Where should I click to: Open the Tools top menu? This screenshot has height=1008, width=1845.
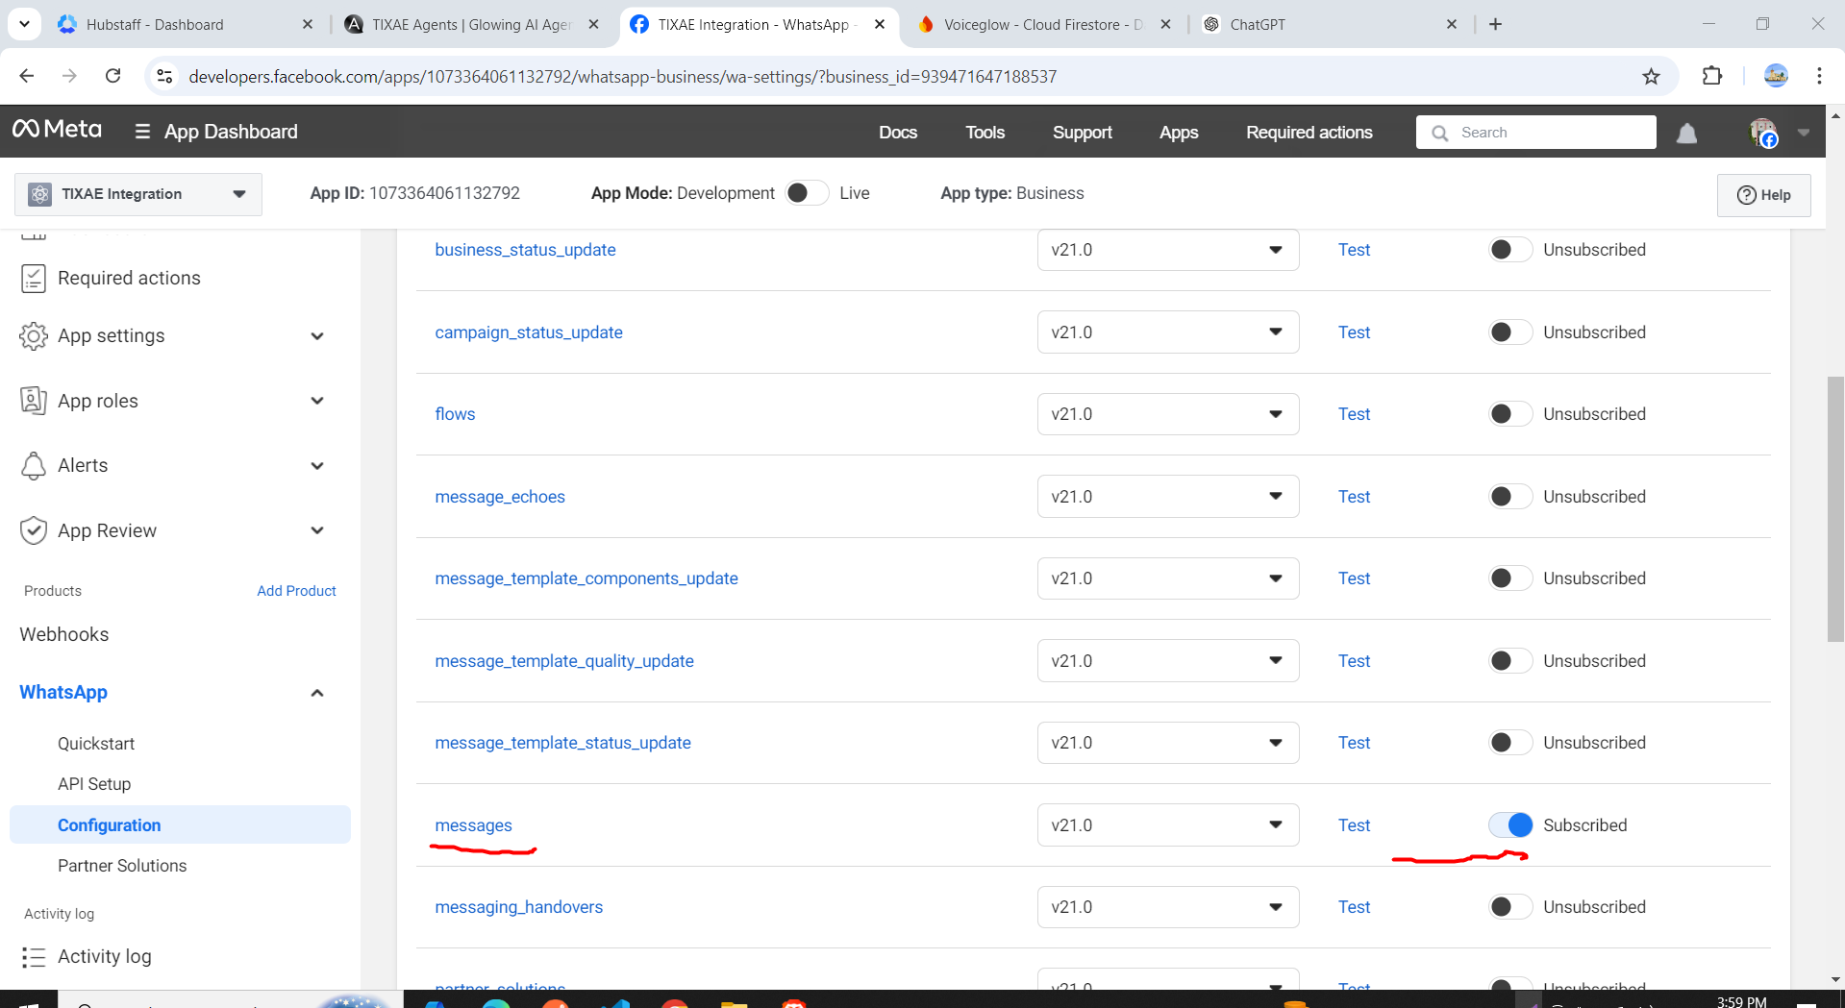(985, 133)
